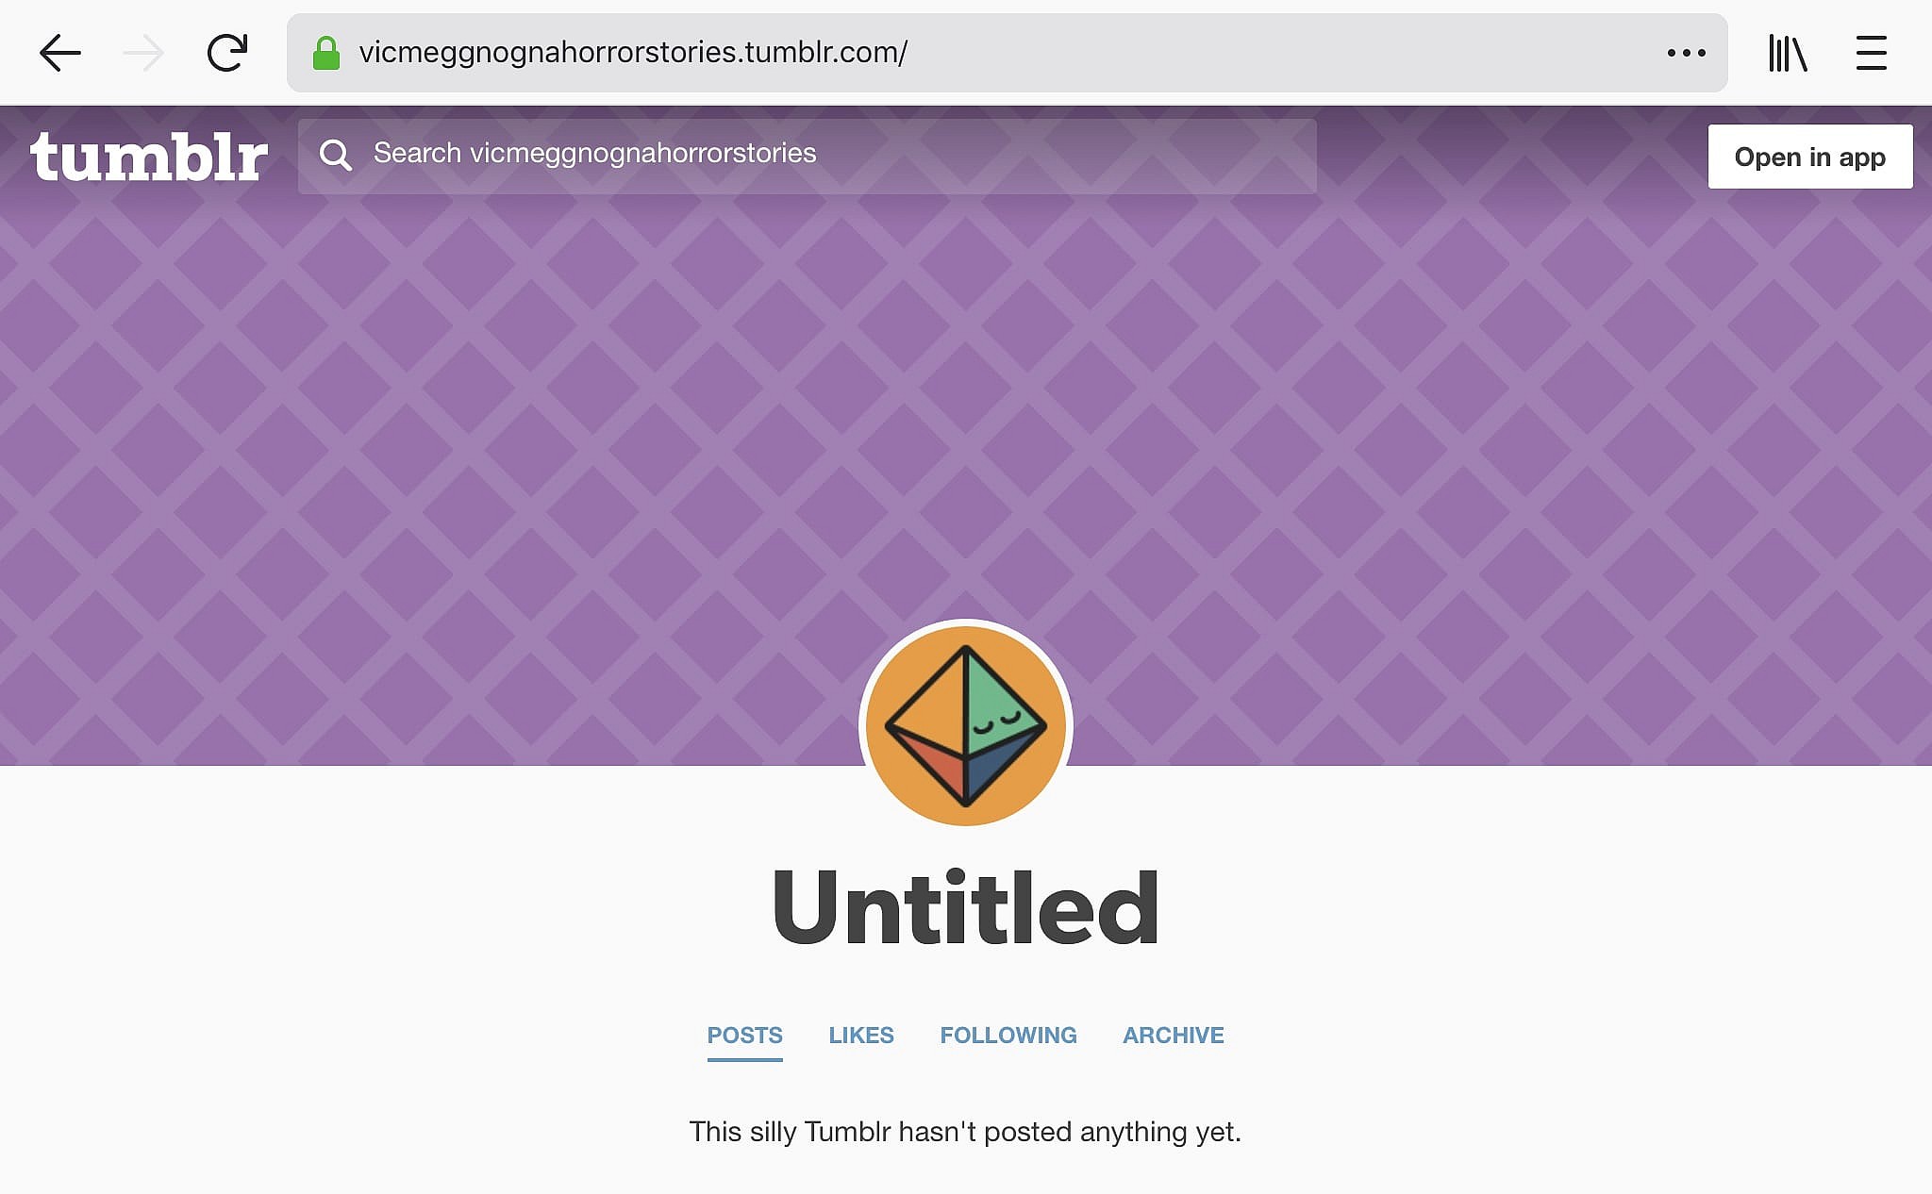
Task: Focus the Search vicmeggnognahorrorstories field
Action: pyautogui.click(x=808, y=156)
